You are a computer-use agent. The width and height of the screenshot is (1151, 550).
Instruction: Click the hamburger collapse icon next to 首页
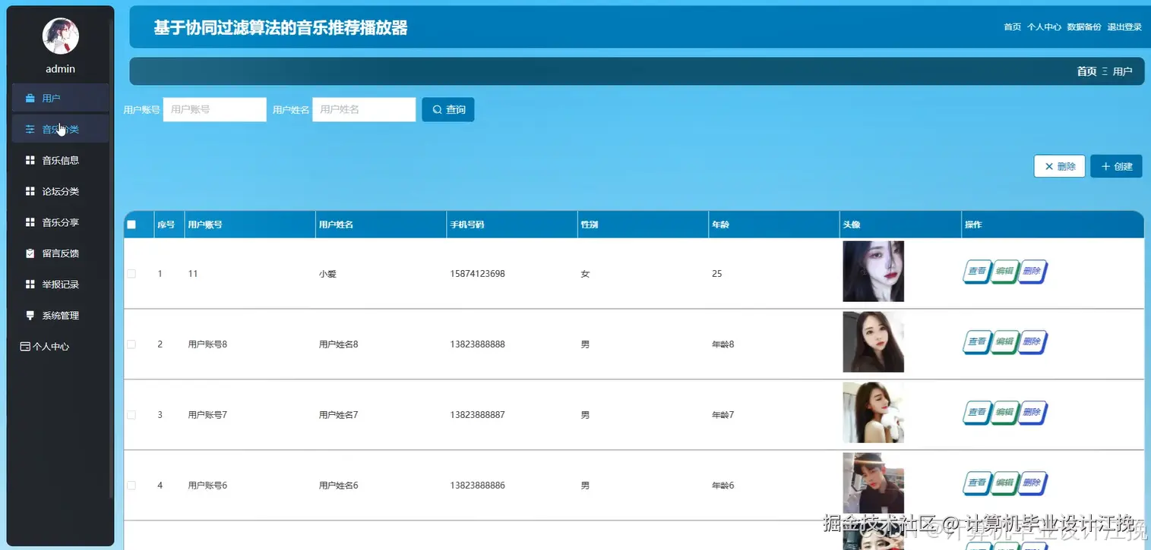tap(1106, 71)
